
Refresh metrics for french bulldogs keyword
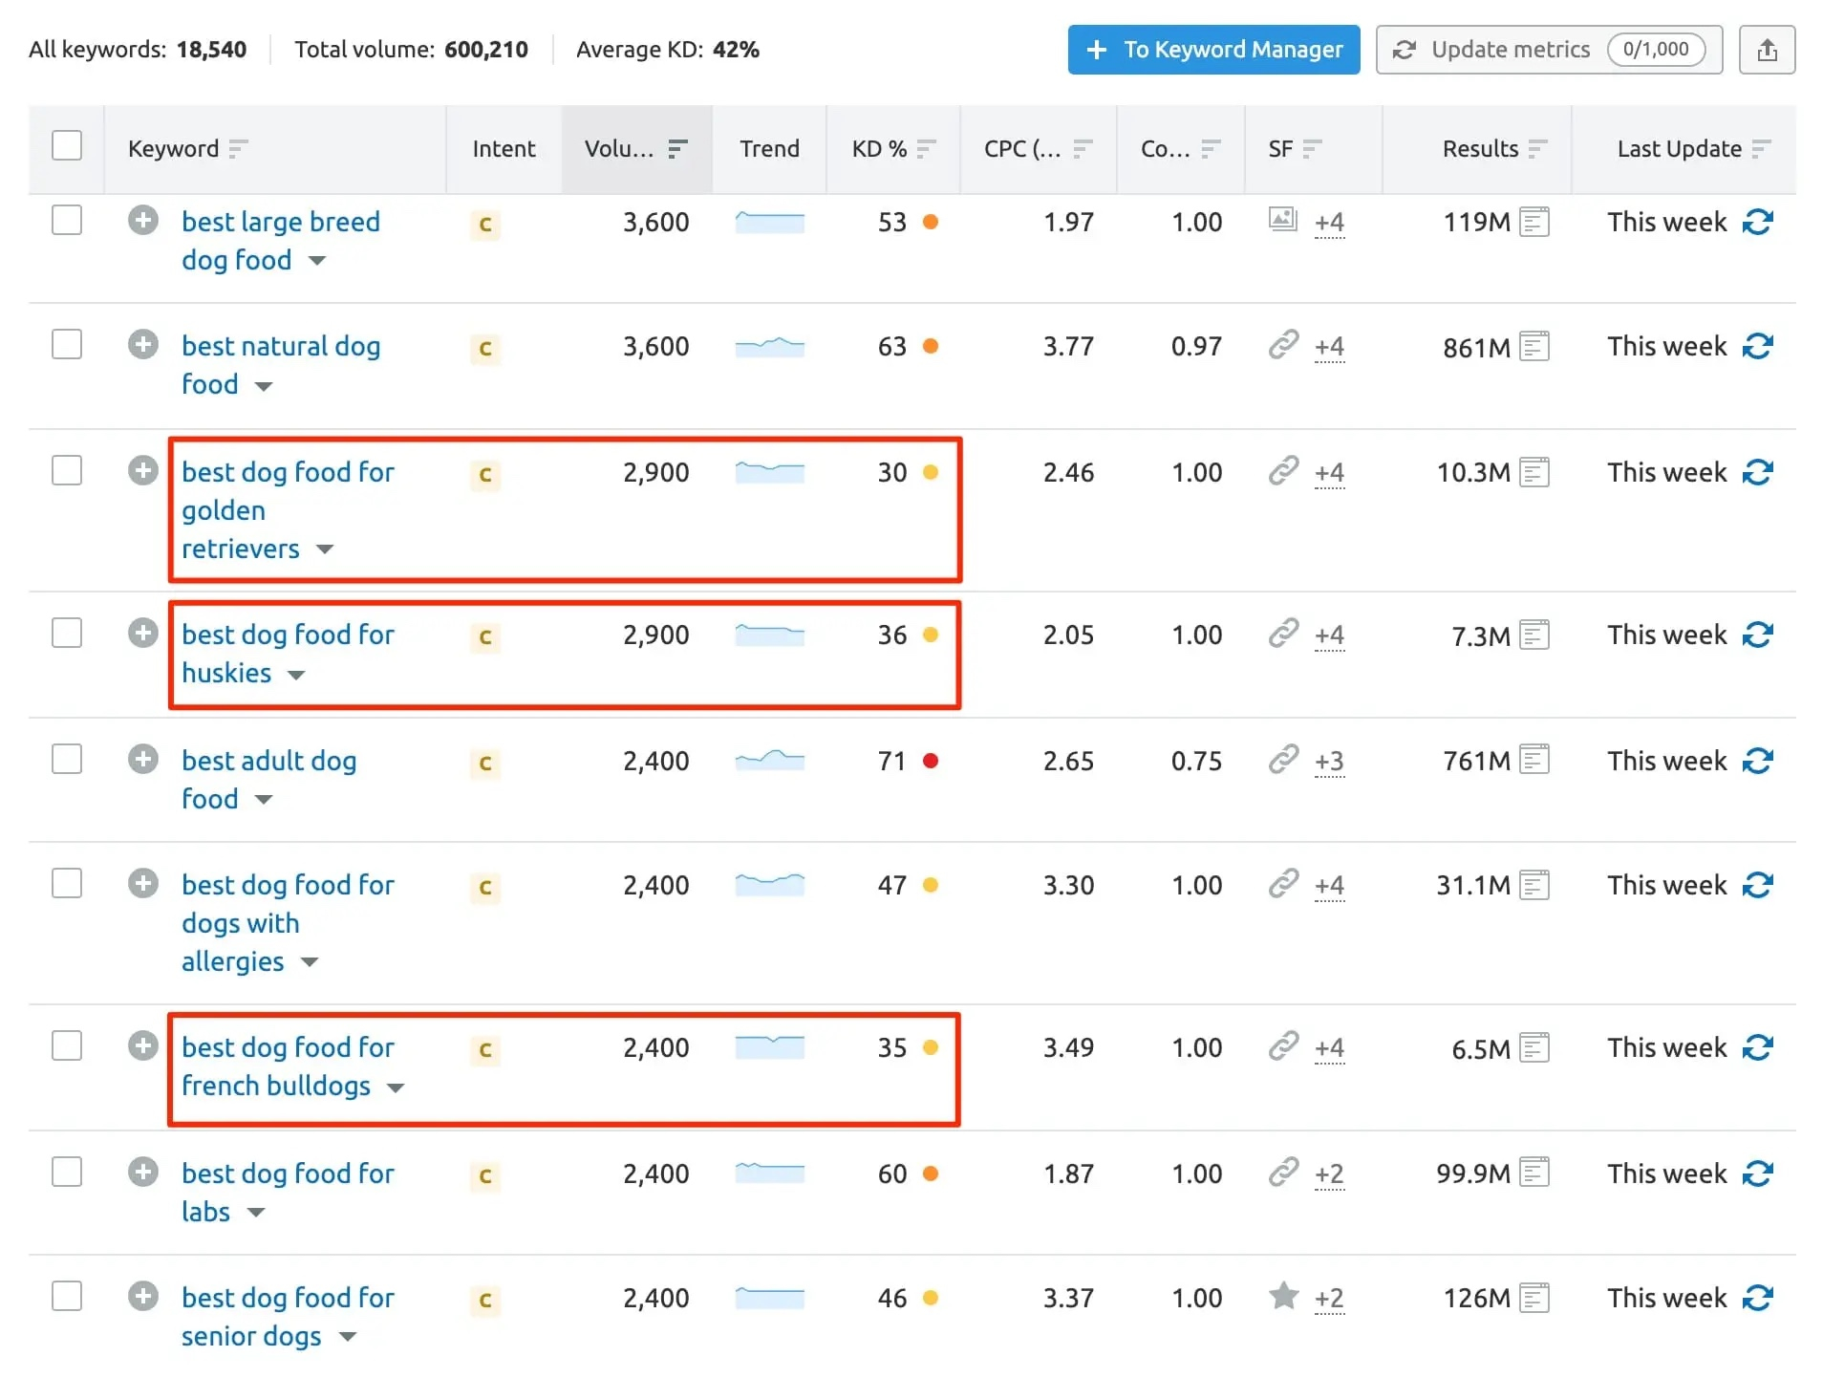click(x=1757, y=1047)
